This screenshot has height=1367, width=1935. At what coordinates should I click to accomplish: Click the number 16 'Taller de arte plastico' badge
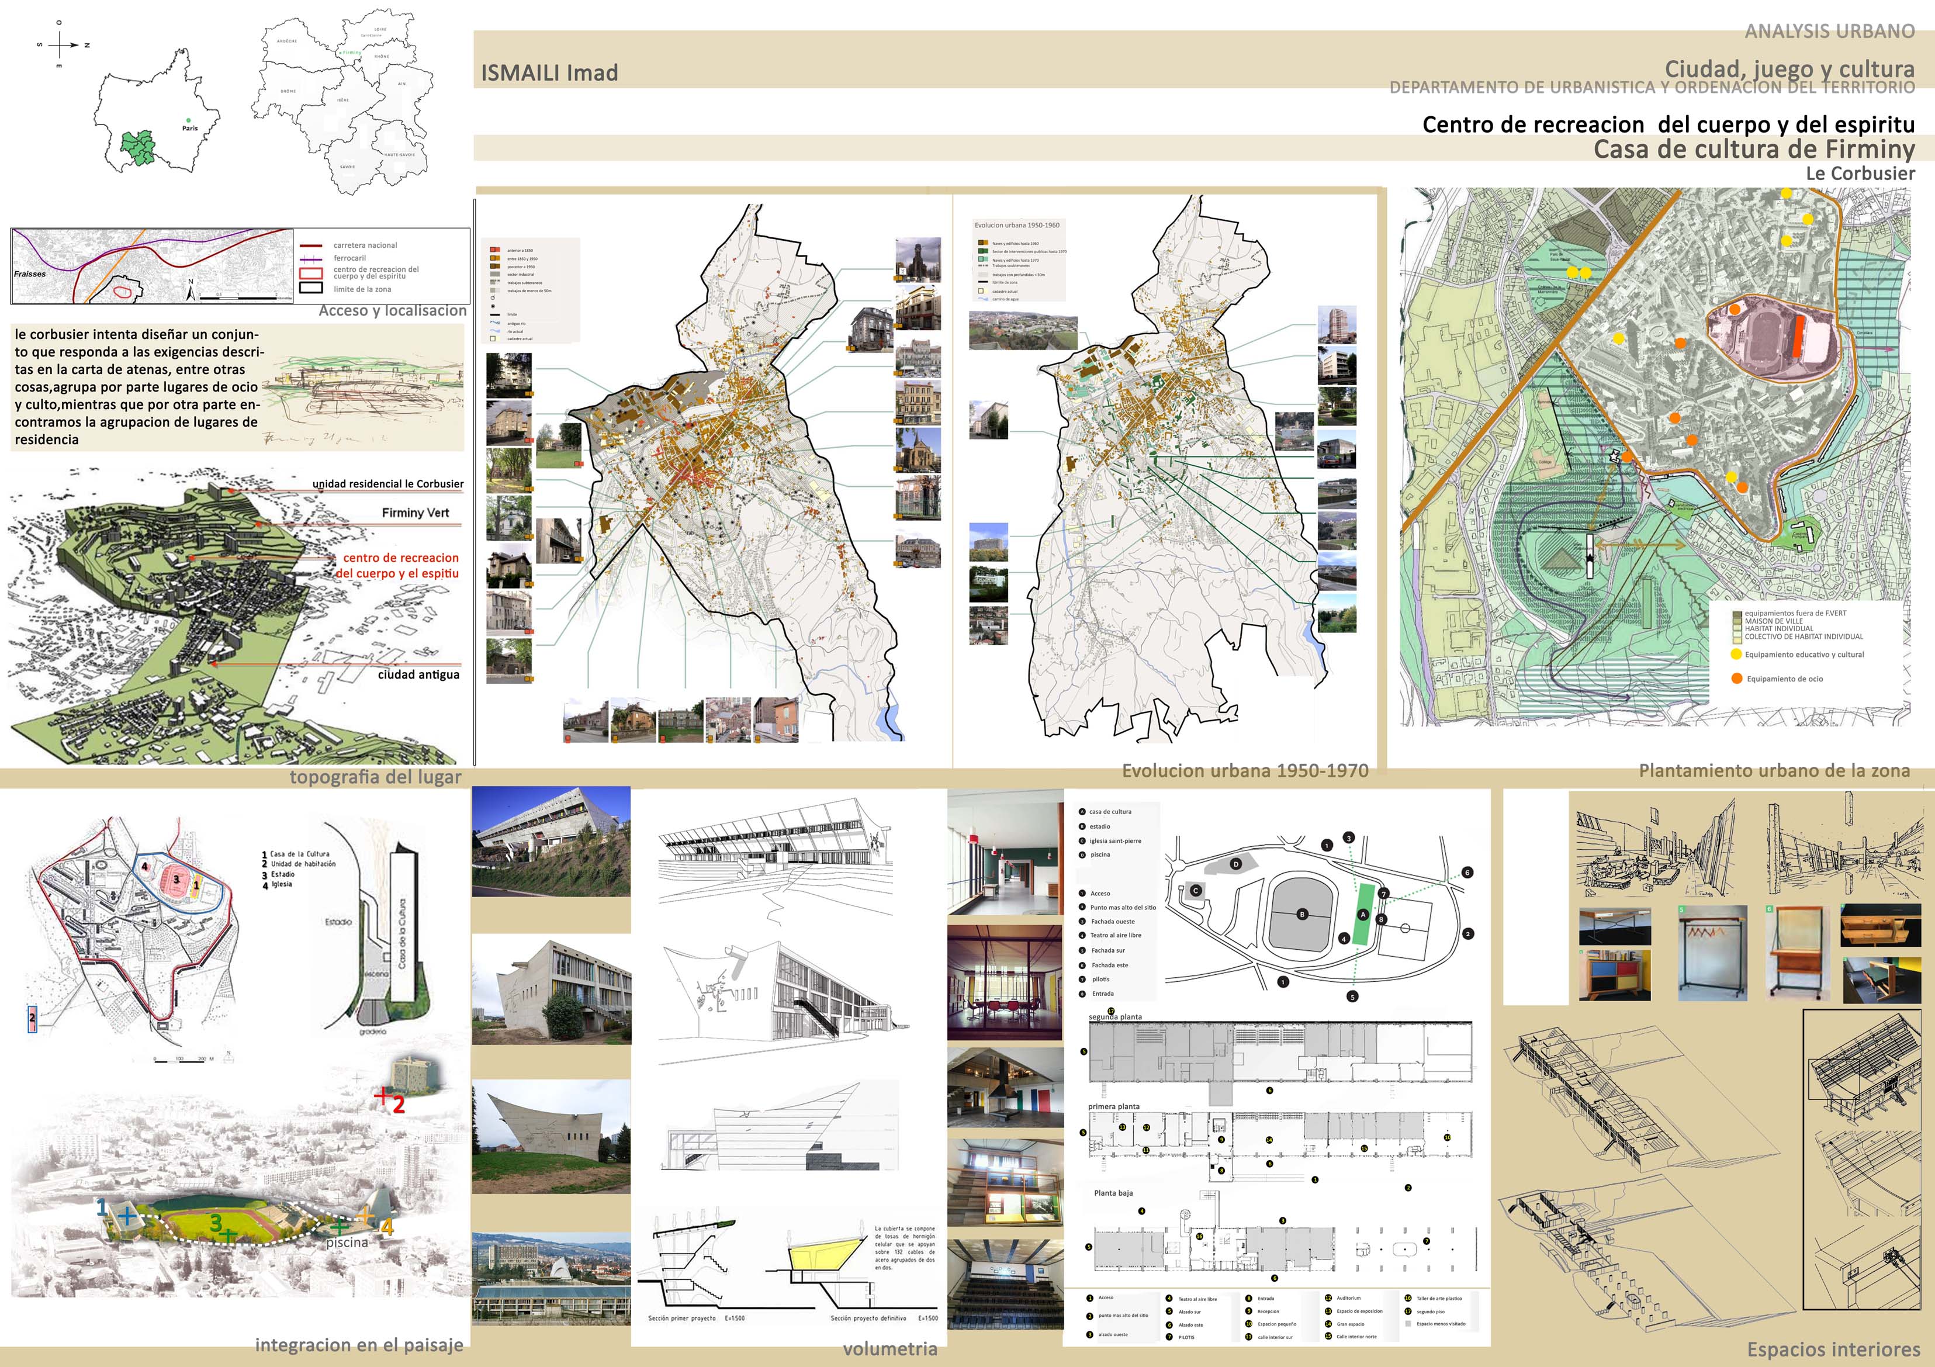(x=1408, y=1298)
